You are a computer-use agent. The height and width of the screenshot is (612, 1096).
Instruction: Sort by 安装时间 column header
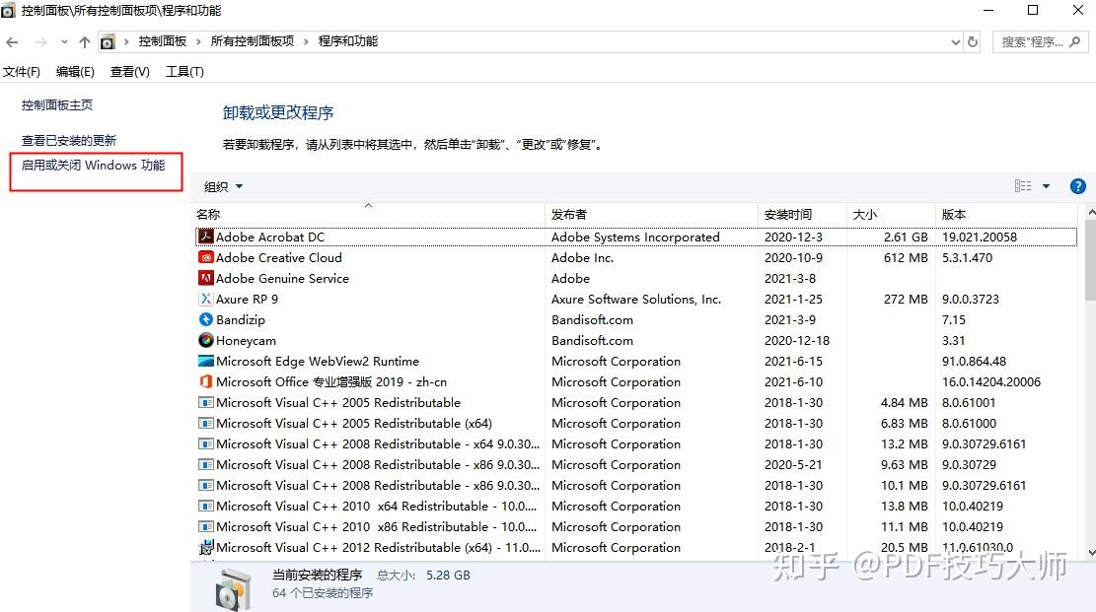point(802,215)
